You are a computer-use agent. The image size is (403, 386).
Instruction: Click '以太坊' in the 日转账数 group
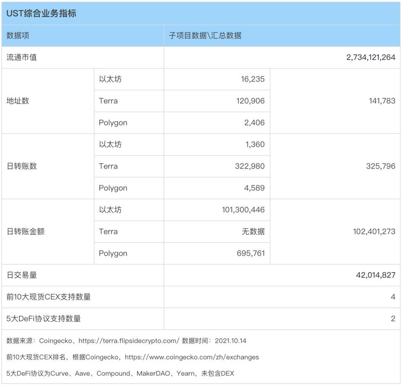110,144
